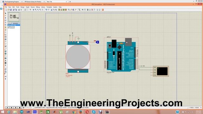Open the System menu
The height and width of the screenshot is (114, 203).
55,7
